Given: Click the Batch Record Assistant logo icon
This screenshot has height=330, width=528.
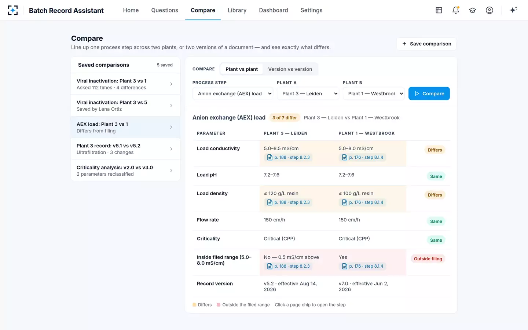Looking at the screenshot, I should [13, 10].
